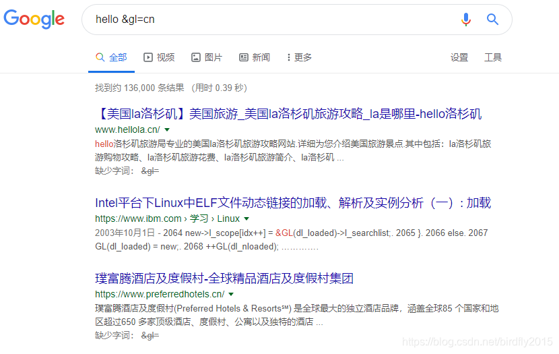The width and height of the screenshot is (559, 354).
Task: Open the hello洛杉矶 result title link
Action: 289,114
